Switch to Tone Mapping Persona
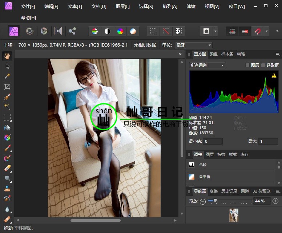 coord(58,31)
